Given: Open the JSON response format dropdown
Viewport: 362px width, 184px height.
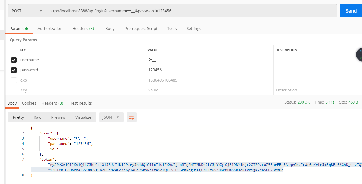Looking at the screenshot, I should (x=111, y=117).
